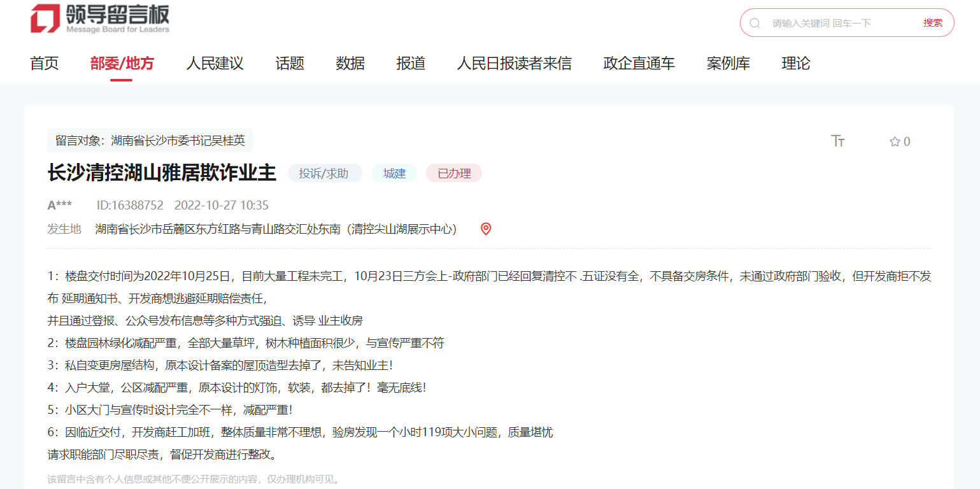
Task: Click the line starting 3：私自变更房屋结构
Action: tap(220, 365)
